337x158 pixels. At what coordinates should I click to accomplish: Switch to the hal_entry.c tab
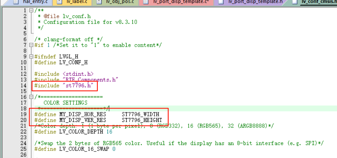click(31, 2)
